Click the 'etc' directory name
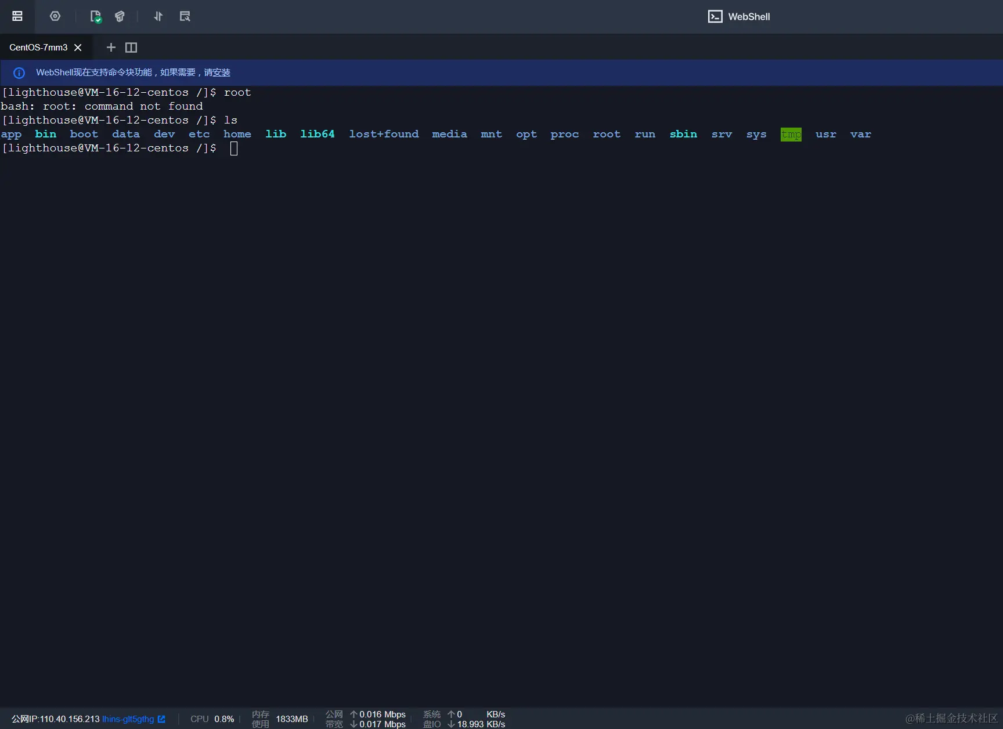The width and height of the screenshot is (1003, 729). point(199,135)
